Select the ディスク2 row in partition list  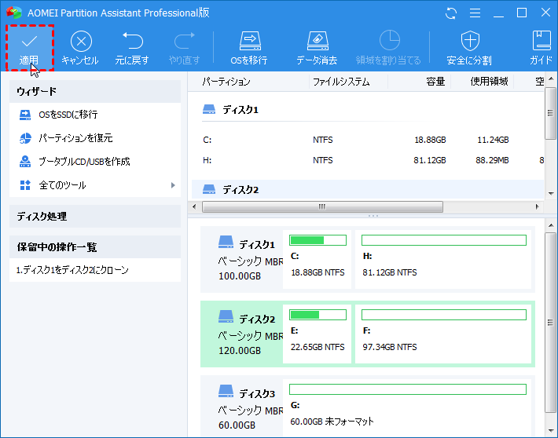point(368,189)
